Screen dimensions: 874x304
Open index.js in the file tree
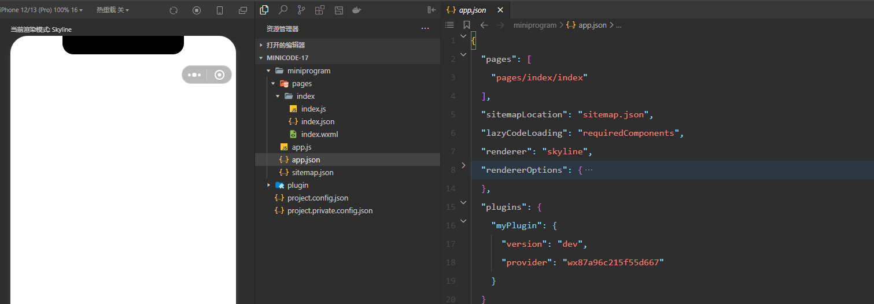(x=348, y=109)
